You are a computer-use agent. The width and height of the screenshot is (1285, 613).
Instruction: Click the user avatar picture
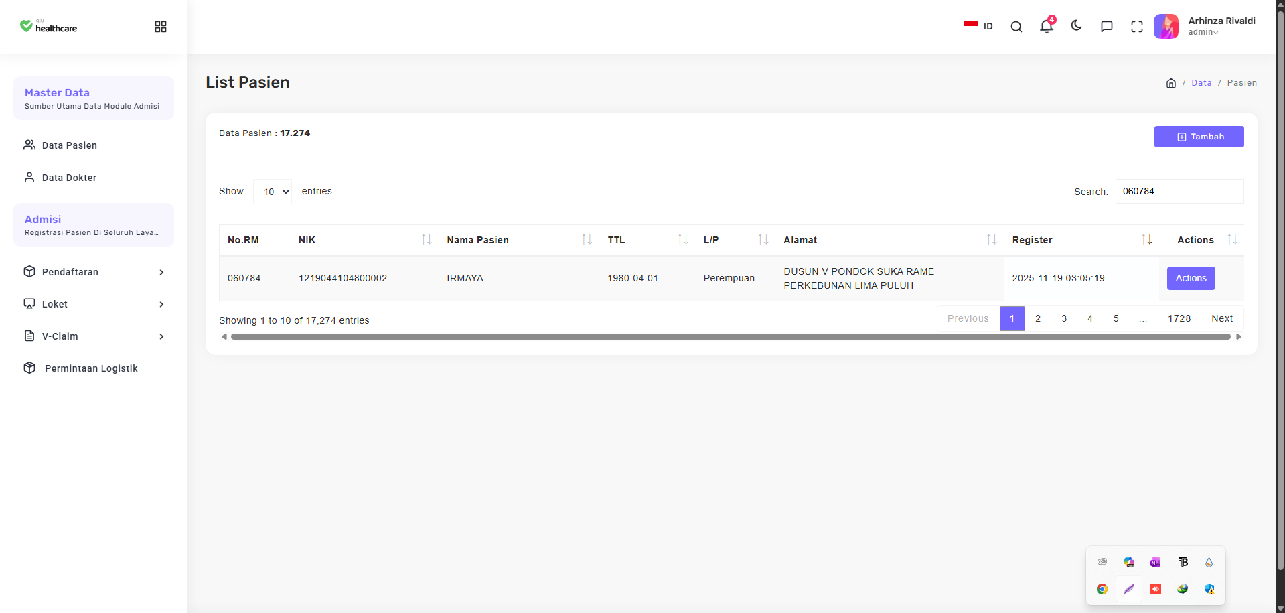[x=1166, y=27]
